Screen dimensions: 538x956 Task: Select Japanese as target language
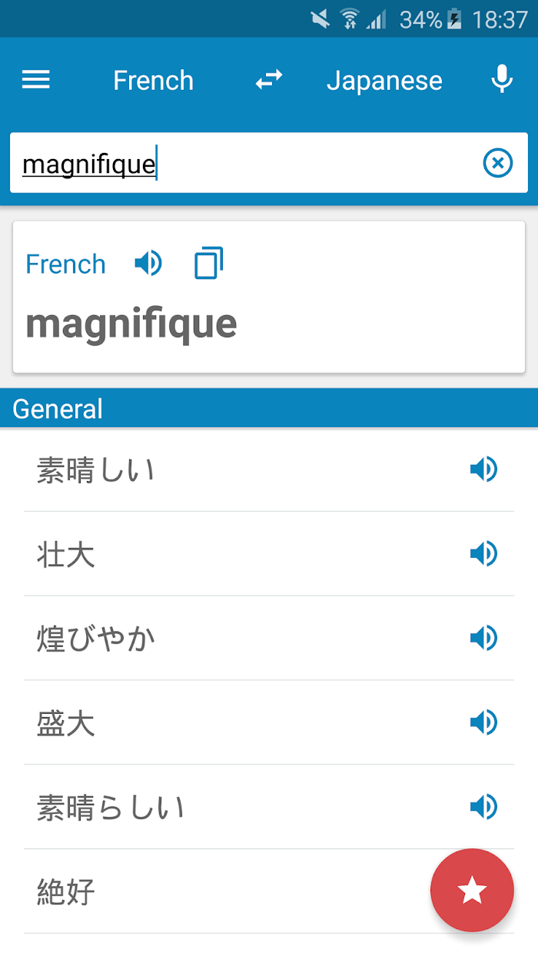coord(384,80)
